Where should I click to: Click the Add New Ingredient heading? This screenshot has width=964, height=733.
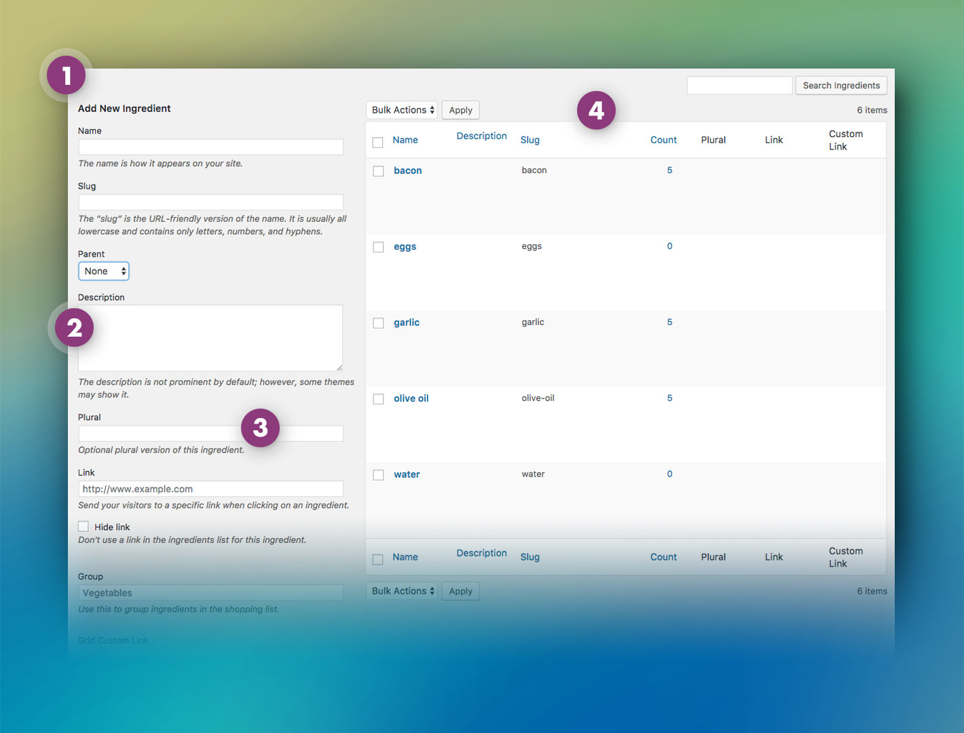click(x=124, y=109)
